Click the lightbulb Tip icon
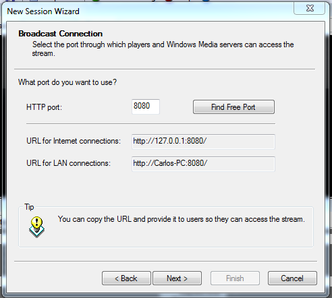This screenshot has width=332, height=298. pyautogui.click(x=36, y=227)
